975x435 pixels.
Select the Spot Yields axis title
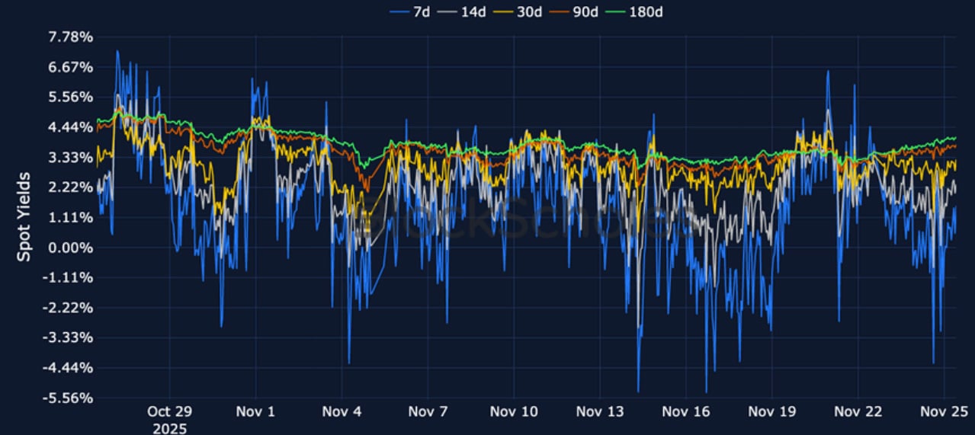tap(24, 217)
